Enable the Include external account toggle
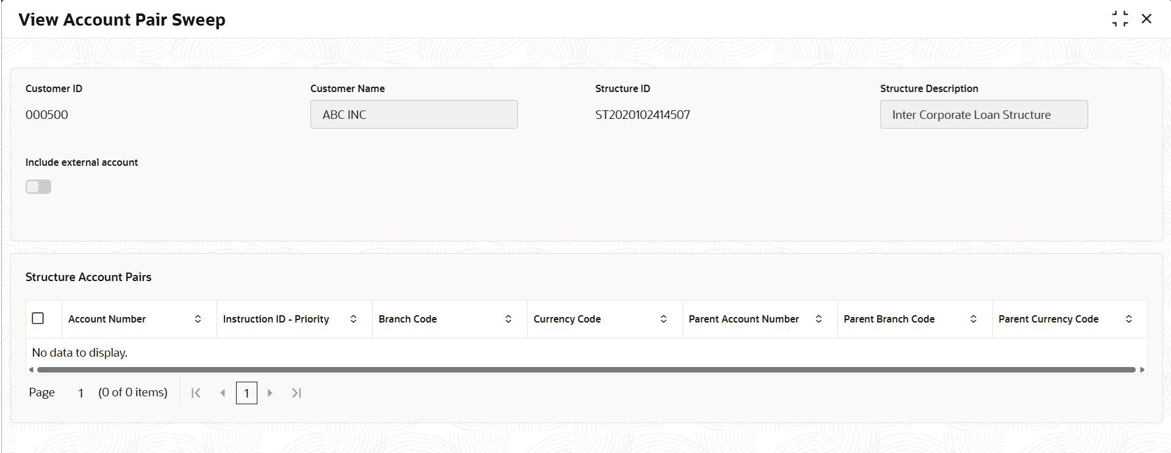 point(38,187)
